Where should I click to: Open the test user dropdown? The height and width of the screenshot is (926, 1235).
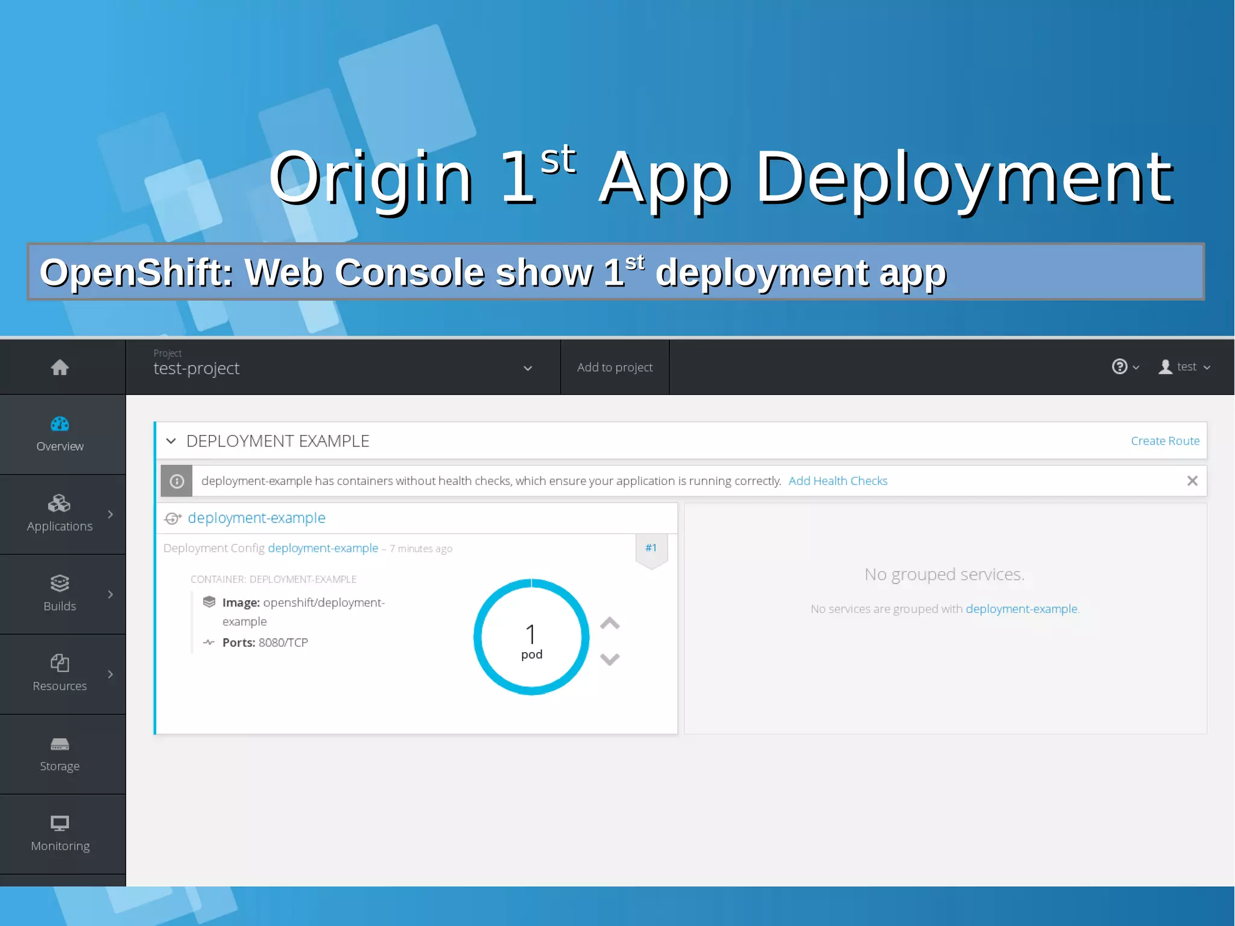click(1184, 367)
